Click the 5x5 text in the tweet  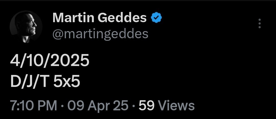(67, 82)
